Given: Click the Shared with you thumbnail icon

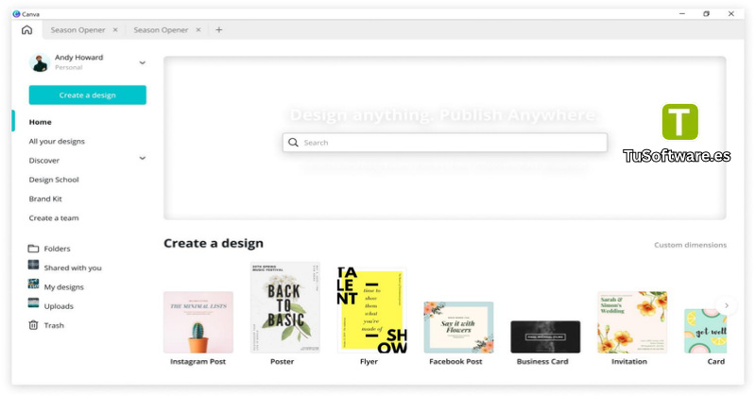Looking at the screenshot, I should [33, 265].
